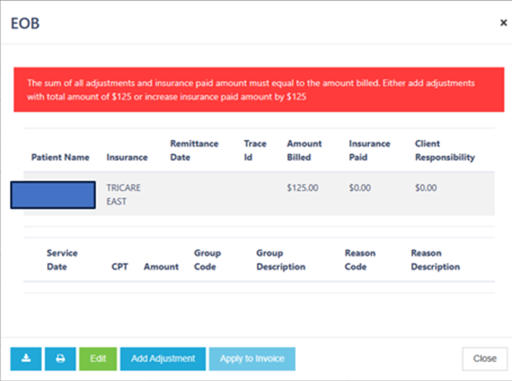The image size is (512, 381).
Task: Click the Group Description column header
Action: click(281, 260)
